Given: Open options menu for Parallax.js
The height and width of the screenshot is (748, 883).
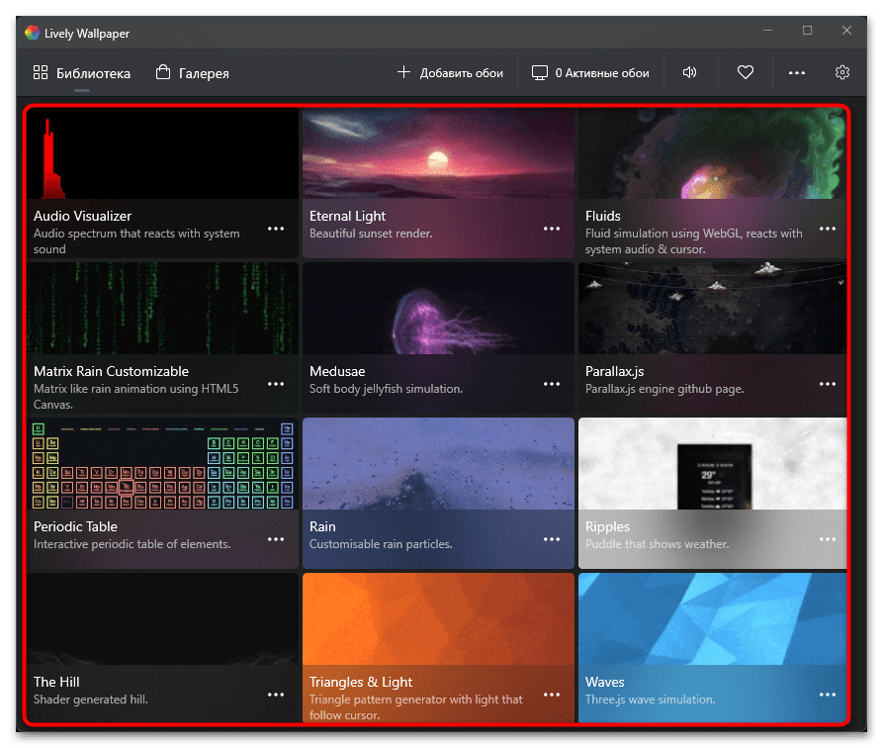Looking at the screenshot, I should [x=828, y=385].
